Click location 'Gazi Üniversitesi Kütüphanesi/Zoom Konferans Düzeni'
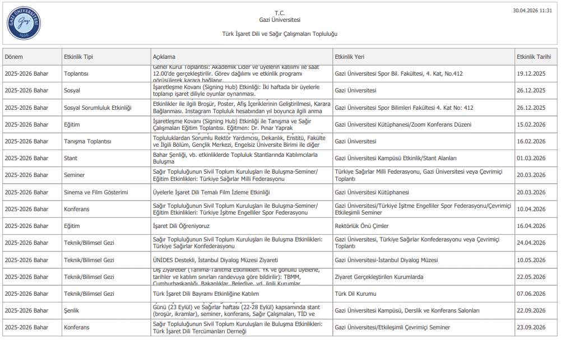This screenshot has width=561, height=340. [x=403, y=125]
